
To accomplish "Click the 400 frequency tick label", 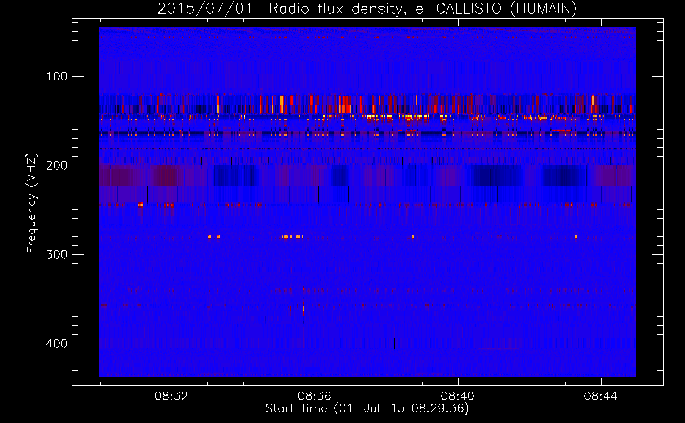I will click(57, 343).
